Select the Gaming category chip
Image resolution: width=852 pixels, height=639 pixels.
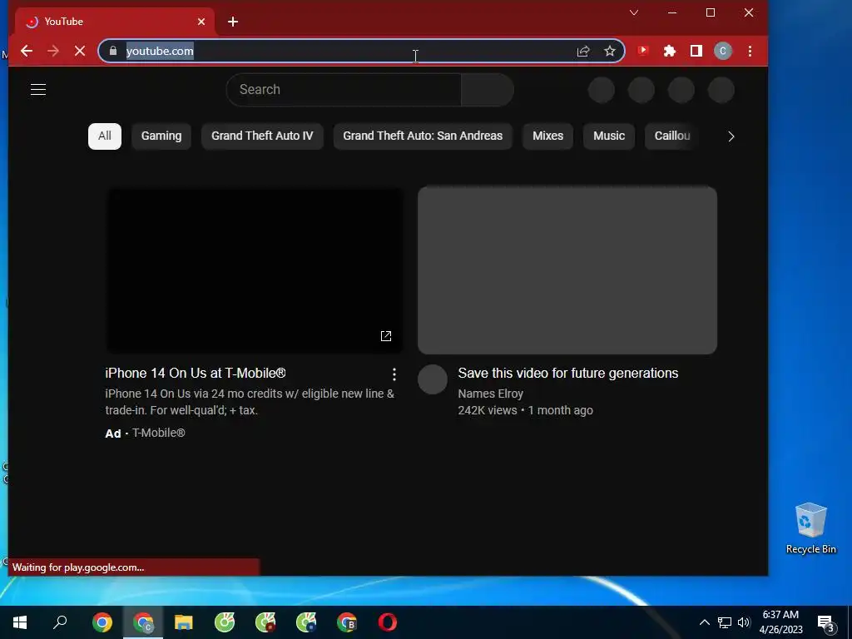click(161, 136)
